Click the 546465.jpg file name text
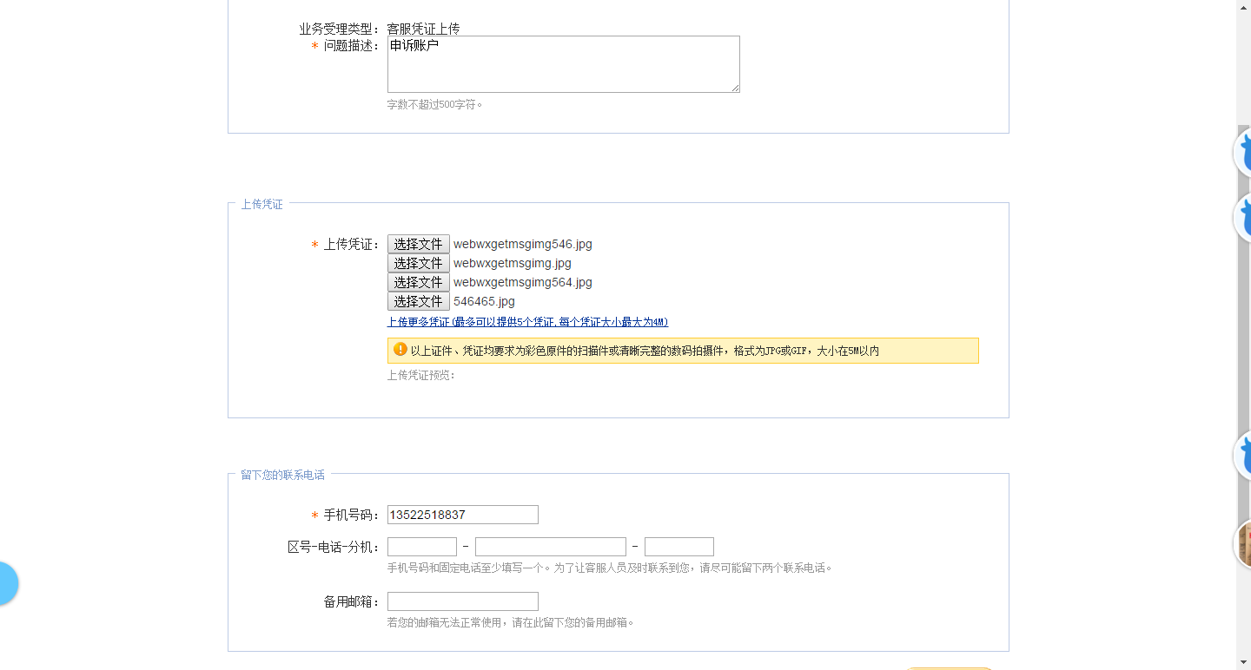Screen dimensions: 1251x670 point(484,301)
